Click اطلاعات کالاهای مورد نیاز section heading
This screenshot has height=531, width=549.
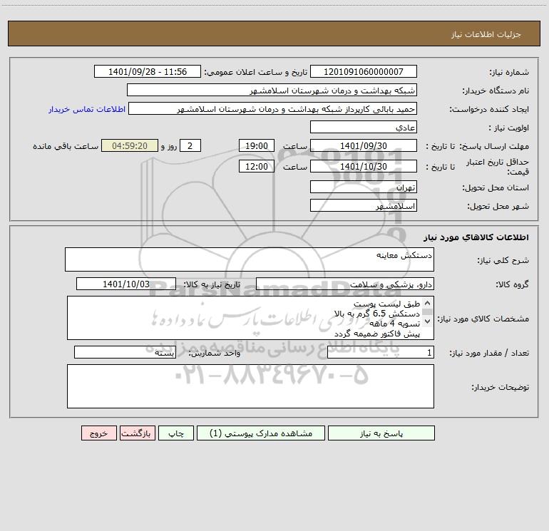(476, 237)
